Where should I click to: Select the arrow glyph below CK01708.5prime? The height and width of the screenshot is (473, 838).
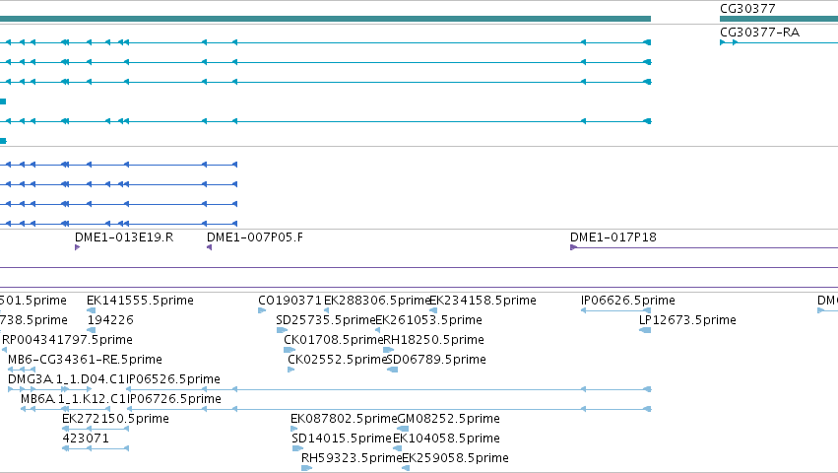click(x=290, y=350)
